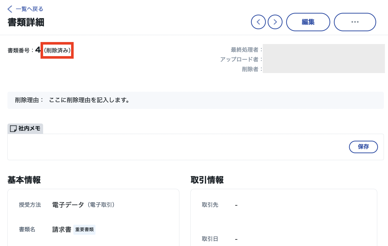Save the internal memo with 保存 button
Image resolution: width=388 pixels, height=246 pixels.
363,147
